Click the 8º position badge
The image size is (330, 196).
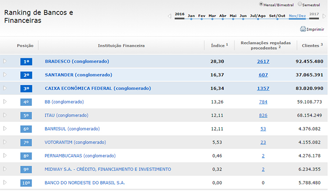click(26, 156)
